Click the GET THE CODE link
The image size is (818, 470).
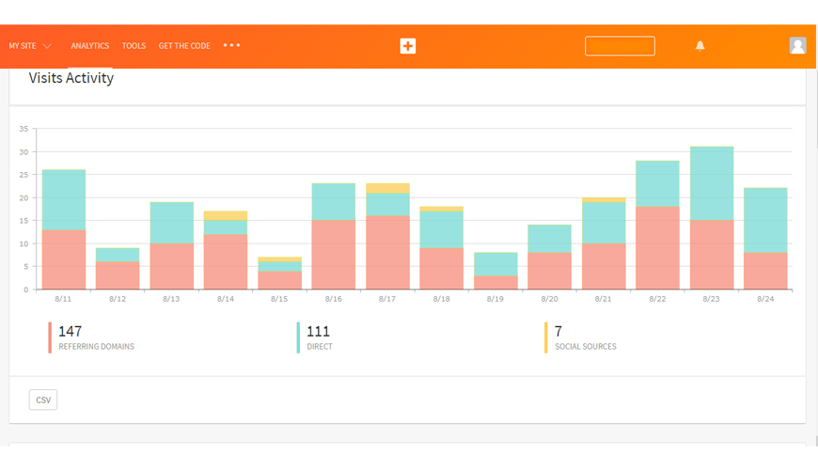[184, 46]
